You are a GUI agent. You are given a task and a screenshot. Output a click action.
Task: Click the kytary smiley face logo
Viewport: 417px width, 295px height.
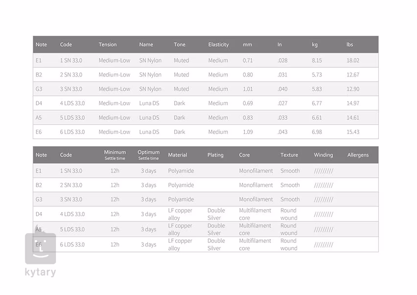click(x=41, y=248)
